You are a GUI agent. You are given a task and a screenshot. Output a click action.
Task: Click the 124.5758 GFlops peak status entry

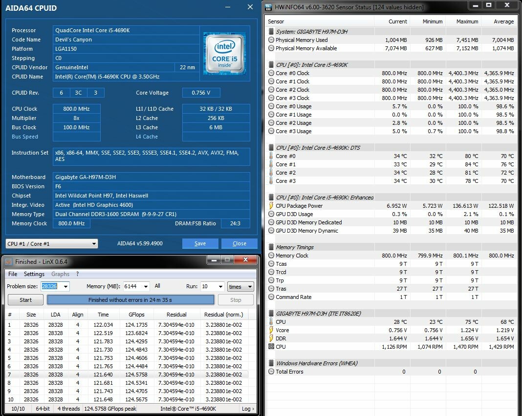110,409
